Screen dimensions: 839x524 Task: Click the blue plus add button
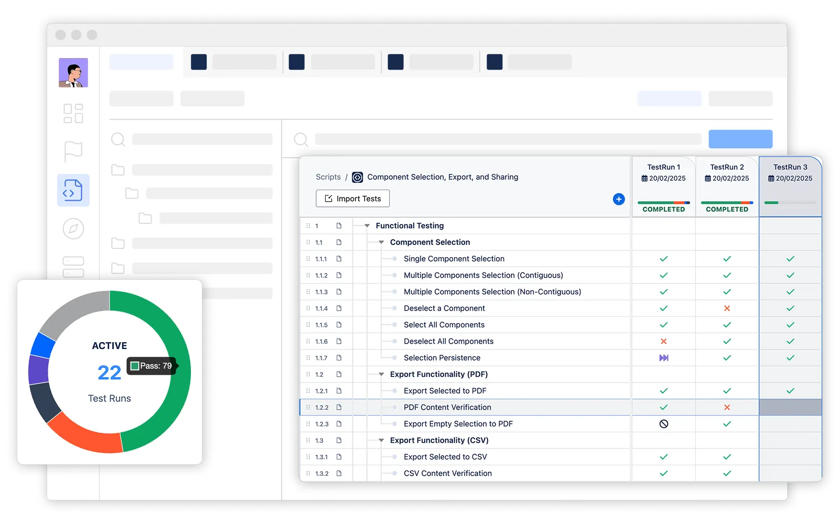coord(619,199)
